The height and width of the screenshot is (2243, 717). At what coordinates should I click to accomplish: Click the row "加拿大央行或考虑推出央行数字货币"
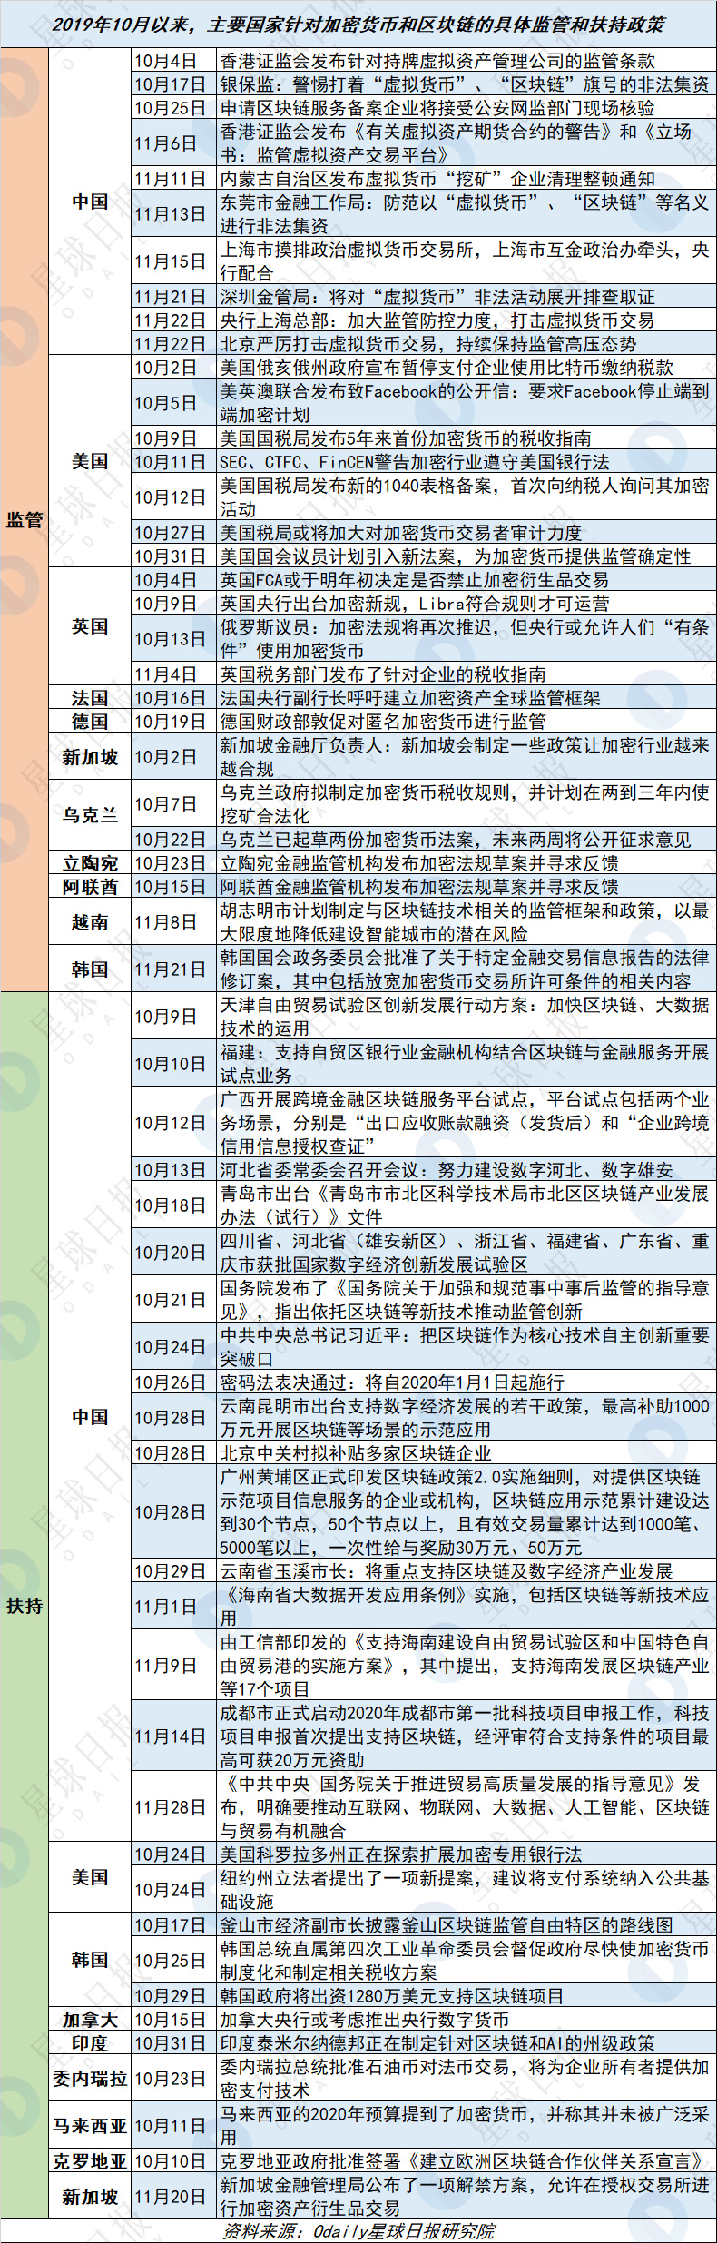467,2020
